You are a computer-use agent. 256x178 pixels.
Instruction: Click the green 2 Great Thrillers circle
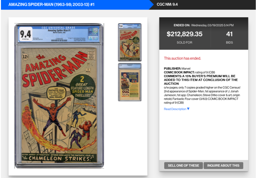click(x=83, y=86)
